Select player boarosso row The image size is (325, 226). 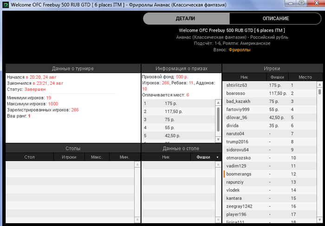270,93
